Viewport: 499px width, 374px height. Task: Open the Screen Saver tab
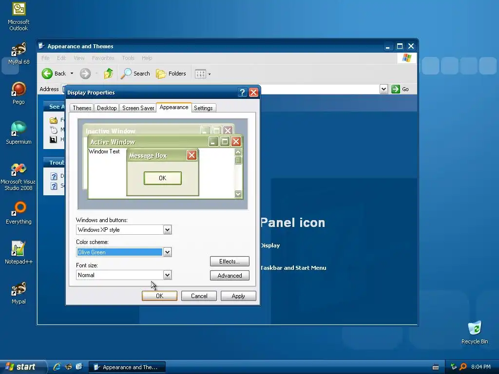(138, 108)
